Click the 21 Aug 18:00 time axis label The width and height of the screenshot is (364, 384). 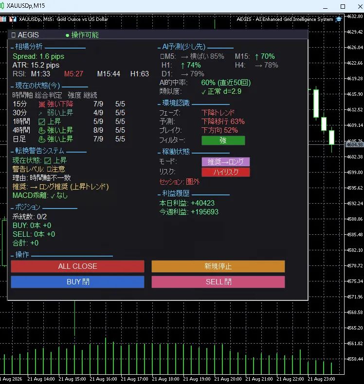click(165, 379)
